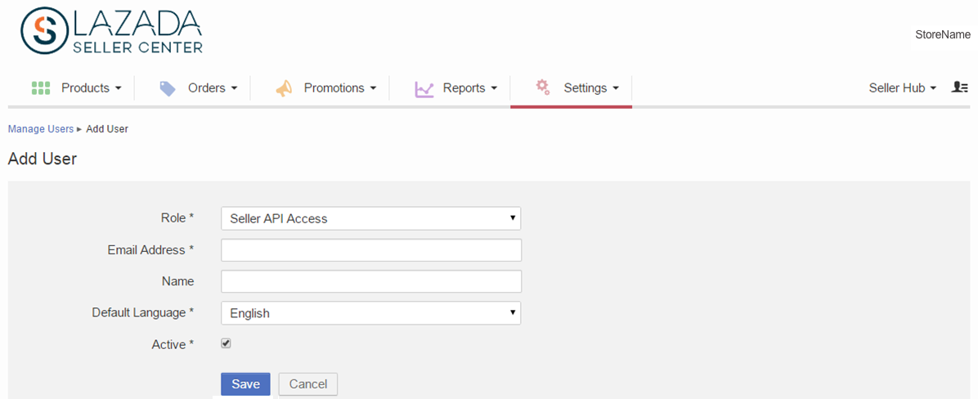Open the Role dropdown showing Seller API Access
This screenshot has height=399, width=978.
371,218
